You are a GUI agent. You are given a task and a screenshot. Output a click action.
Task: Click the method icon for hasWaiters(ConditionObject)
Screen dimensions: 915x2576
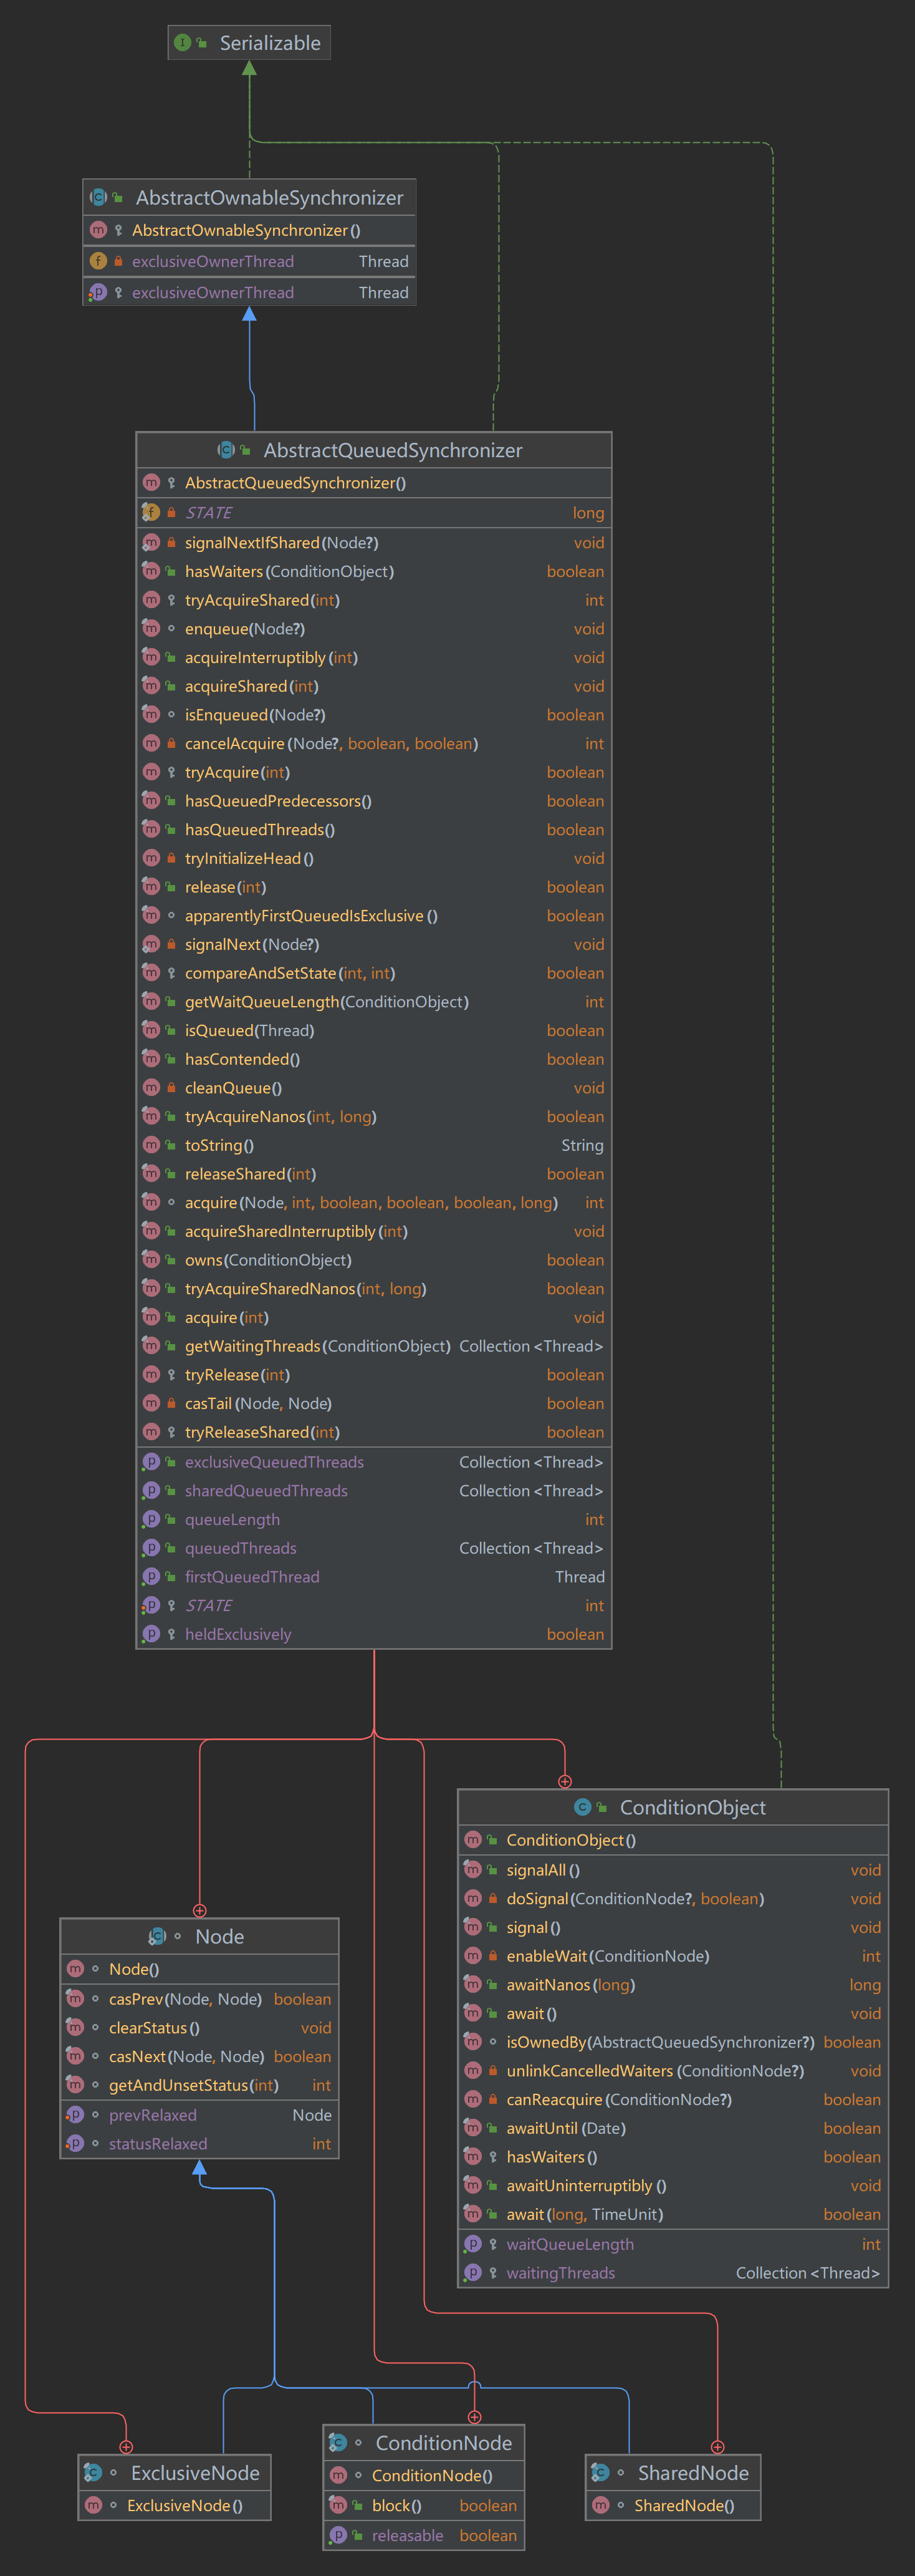[x=151, y=571]
